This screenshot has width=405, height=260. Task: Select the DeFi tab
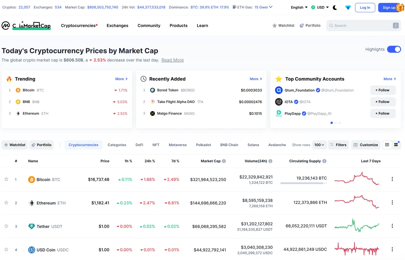140,145
